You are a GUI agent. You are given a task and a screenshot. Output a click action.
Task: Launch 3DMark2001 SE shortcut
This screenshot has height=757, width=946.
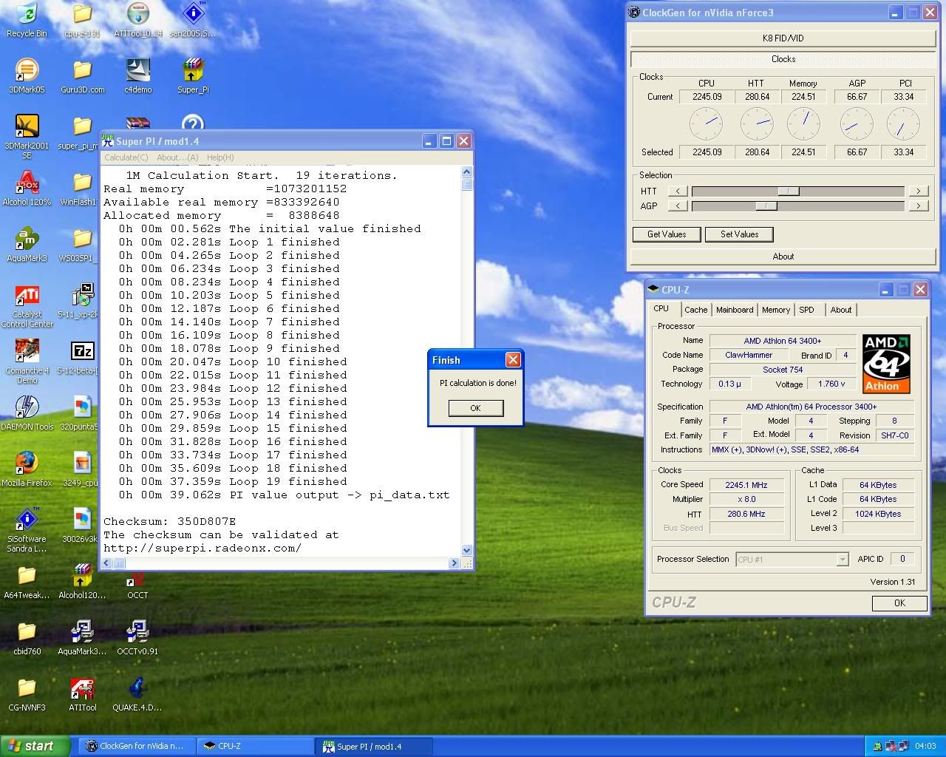click(27, 137)
